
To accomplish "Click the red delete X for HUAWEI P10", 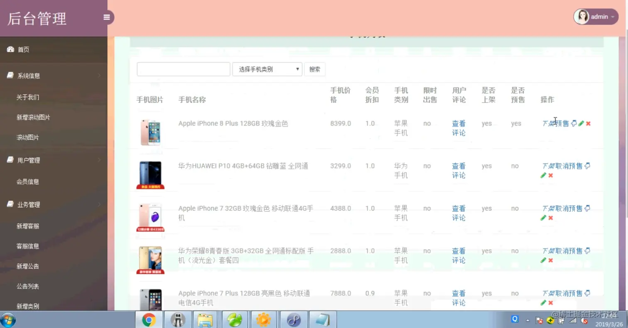I will click(x=550, y=175).
